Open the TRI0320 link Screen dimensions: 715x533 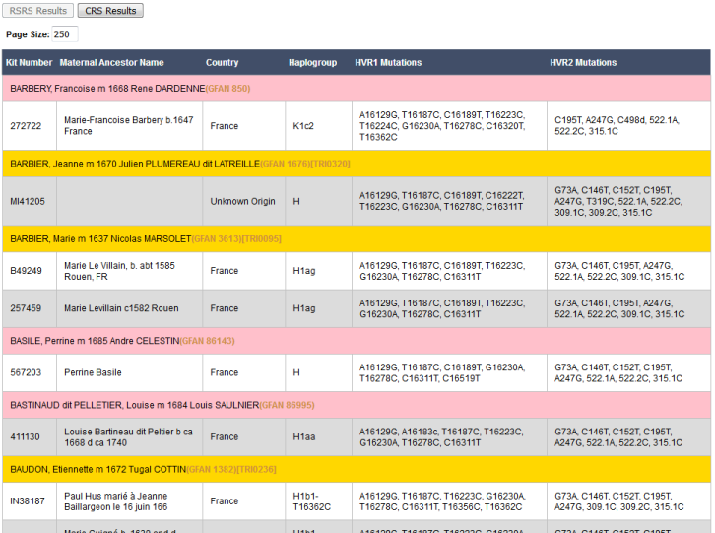330,164
